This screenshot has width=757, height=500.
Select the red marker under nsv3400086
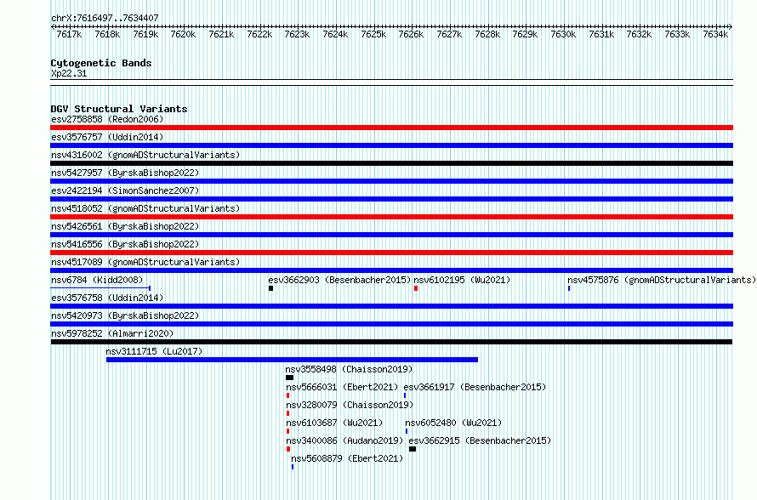click(x=288, y=449)
